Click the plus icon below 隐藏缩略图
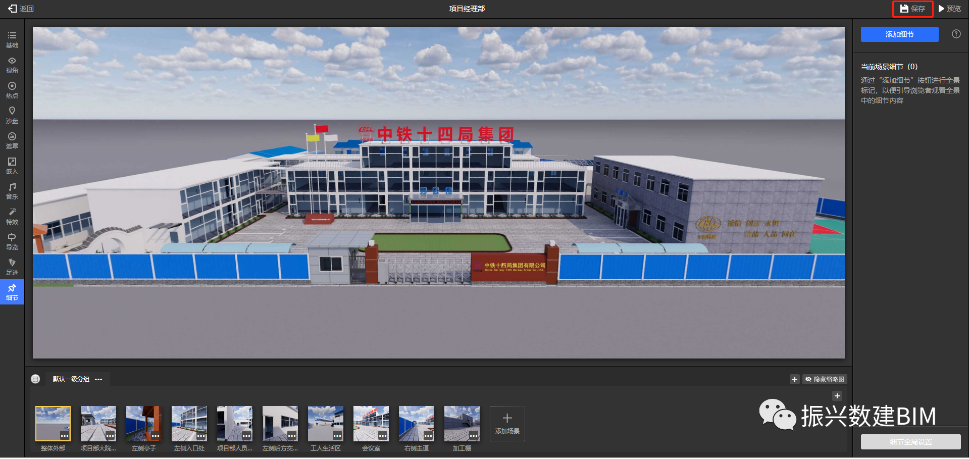 837,396
